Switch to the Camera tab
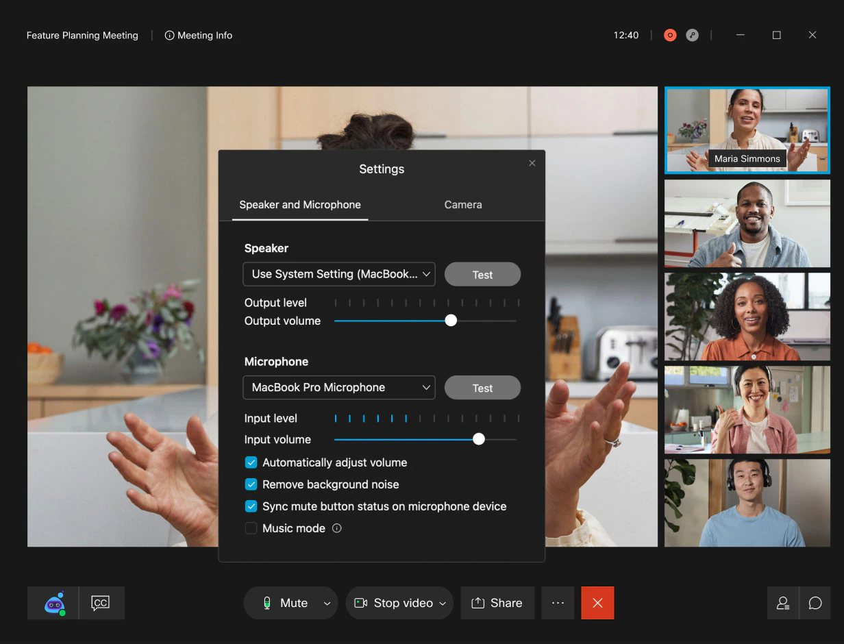Image resolution: width=844 pixels, height=644 pixels. pos(462,205)
